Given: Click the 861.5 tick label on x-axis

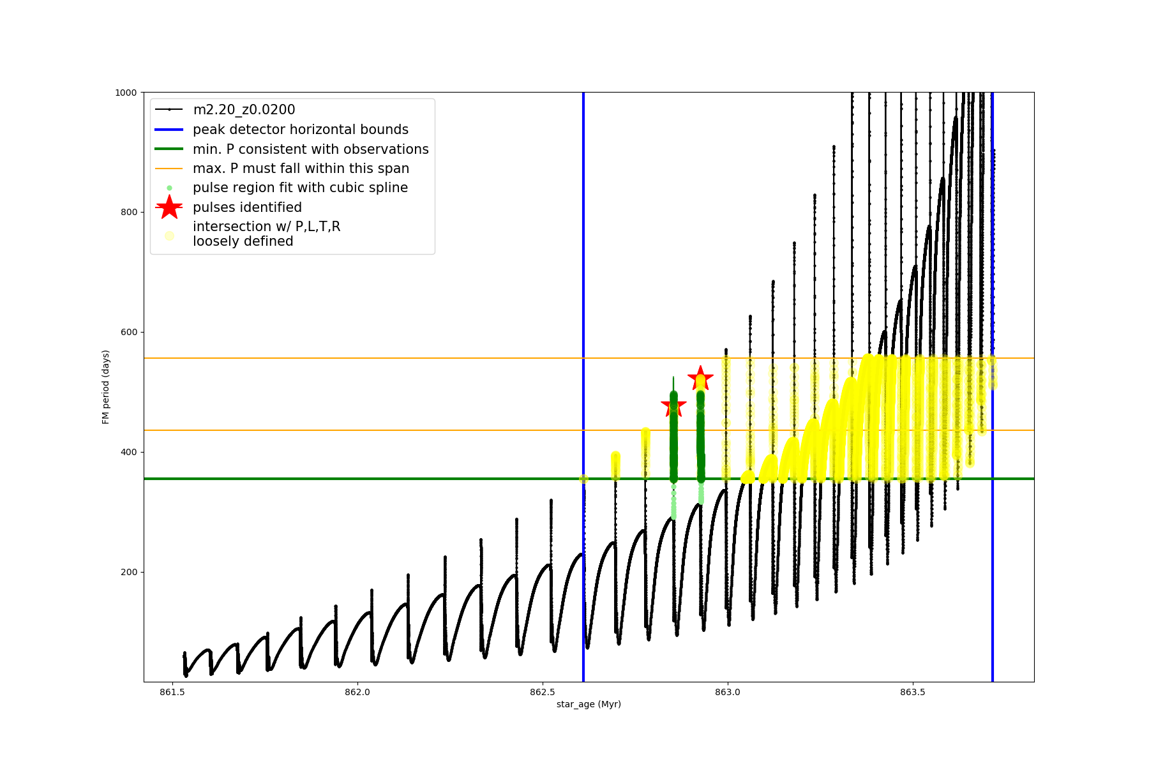Looking at the screenshot, I should click(x=172, y=692).
